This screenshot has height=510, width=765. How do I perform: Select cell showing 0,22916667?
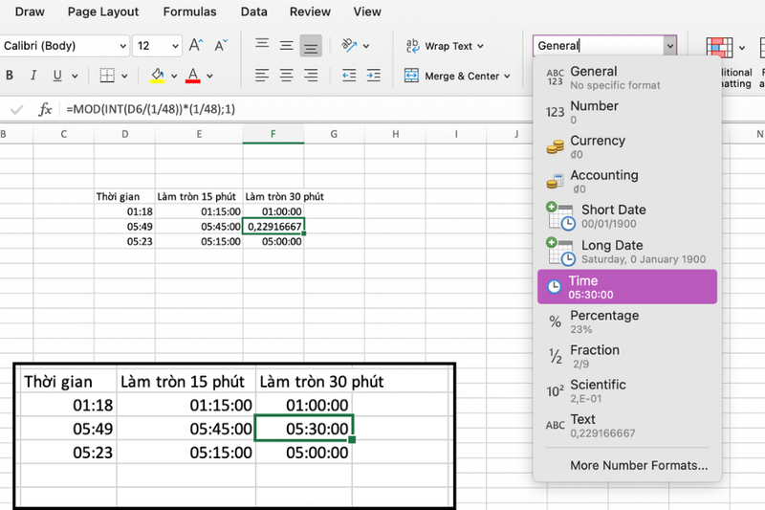pos(273,227)
